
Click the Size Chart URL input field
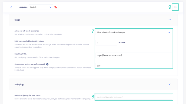point(134,56)
